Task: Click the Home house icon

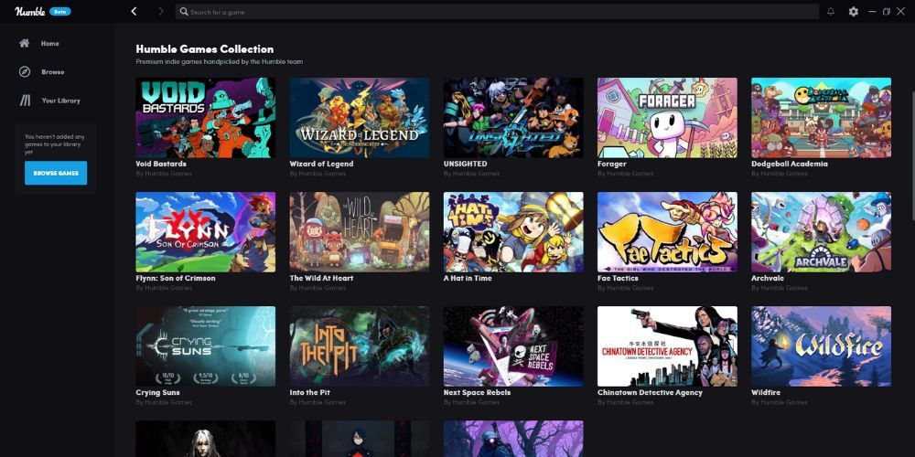Action: 25,43
